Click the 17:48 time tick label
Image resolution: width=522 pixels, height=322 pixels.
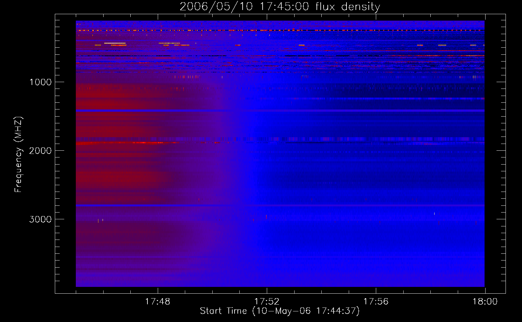157,302
